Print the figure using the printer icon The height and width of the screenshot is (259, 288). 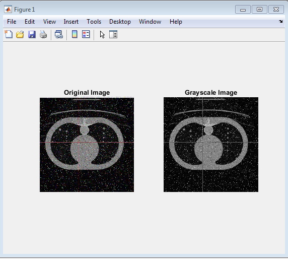click(43, 34)
